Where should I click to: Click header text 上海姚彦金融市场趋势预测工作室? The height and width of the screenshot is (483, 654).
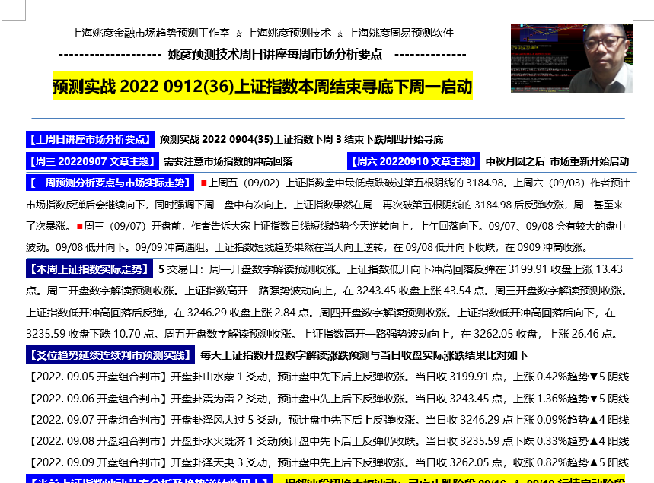[x=150, y=33]
